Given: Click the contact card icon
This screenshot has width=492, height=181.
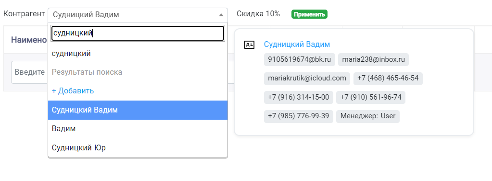Looking at the screenshot, I should 249,45.
